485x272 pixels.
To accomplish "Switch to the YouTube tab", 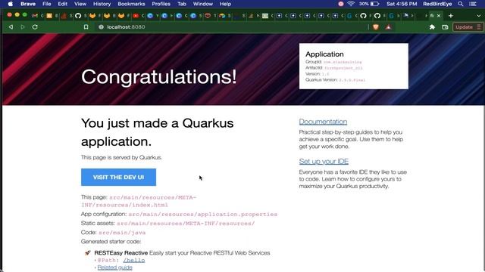I will pos(136,16).
